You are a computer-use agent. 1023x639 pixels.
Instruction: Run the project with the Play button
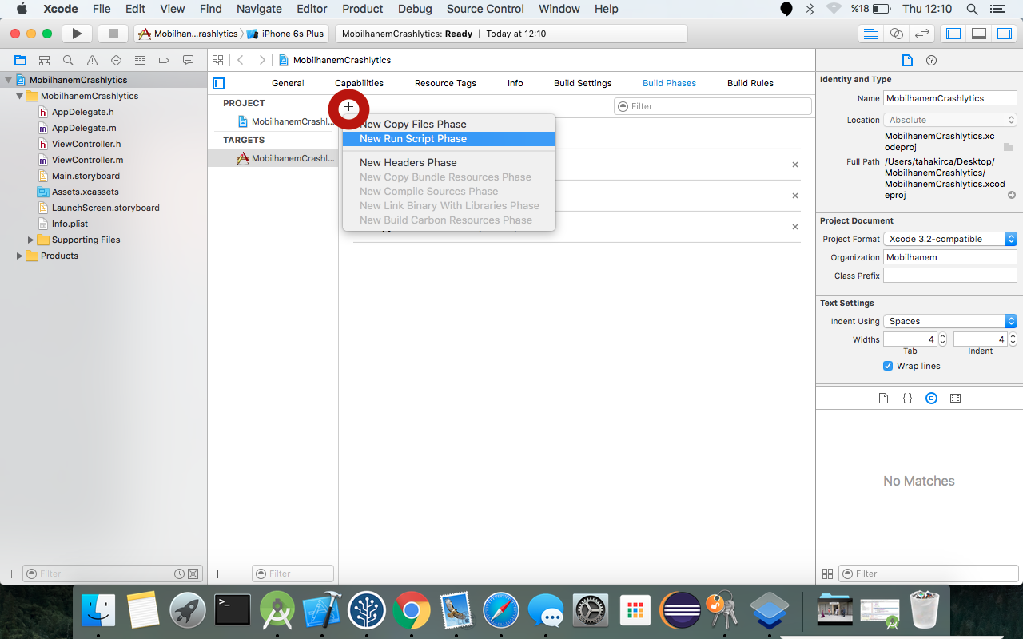tap(77, 34)
